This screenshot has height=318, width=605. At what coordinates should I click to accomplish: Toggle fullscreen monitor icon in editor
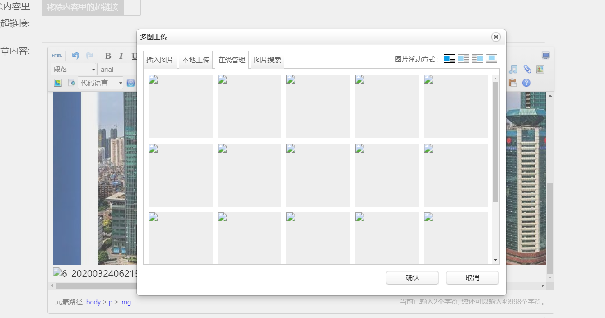[545, 56]
